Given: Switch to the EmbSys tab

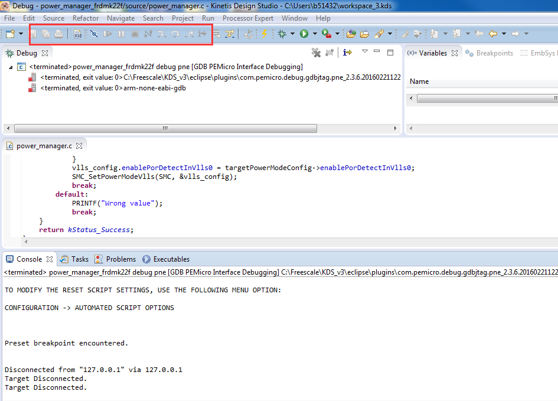Looking at the screenshot, I should [x=538, y=53].
